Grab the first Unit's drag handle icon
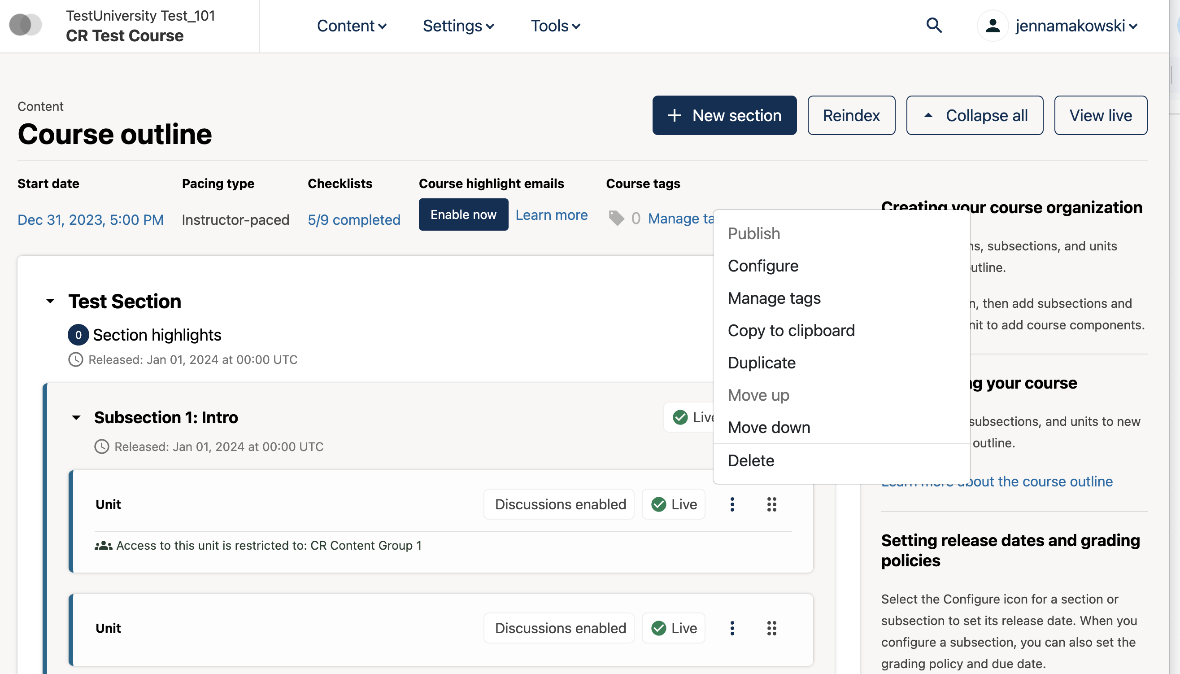Screen dimensions: 1180x674 pos(771,504)
